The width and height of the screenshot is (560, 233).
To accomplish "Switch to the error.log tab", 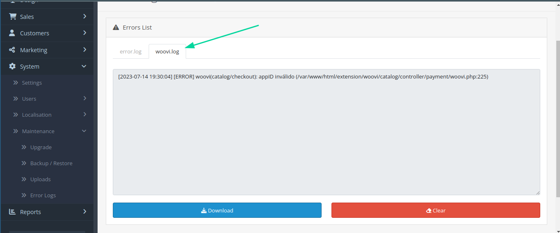I will [x=131, y=52].
